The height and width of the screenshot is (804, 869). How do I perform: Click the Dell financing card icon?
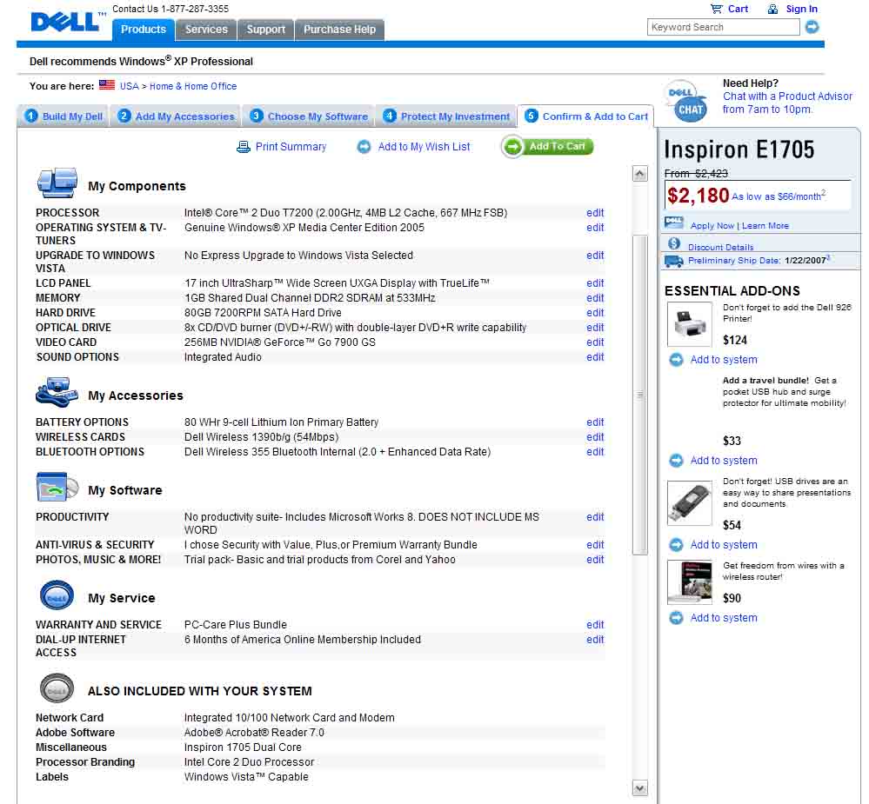tap(673, 223)
